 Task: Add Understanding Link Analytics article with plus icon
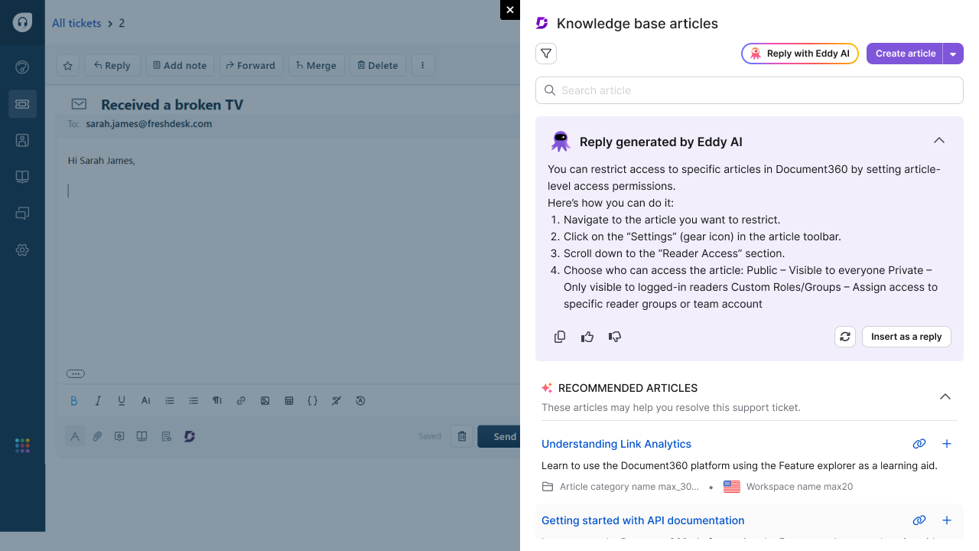coord(946,444)
